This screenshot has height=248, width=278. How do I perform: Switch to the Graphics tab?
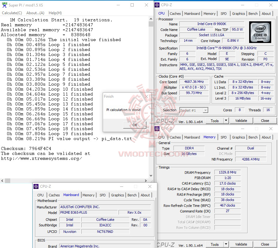tap(238, 13)
